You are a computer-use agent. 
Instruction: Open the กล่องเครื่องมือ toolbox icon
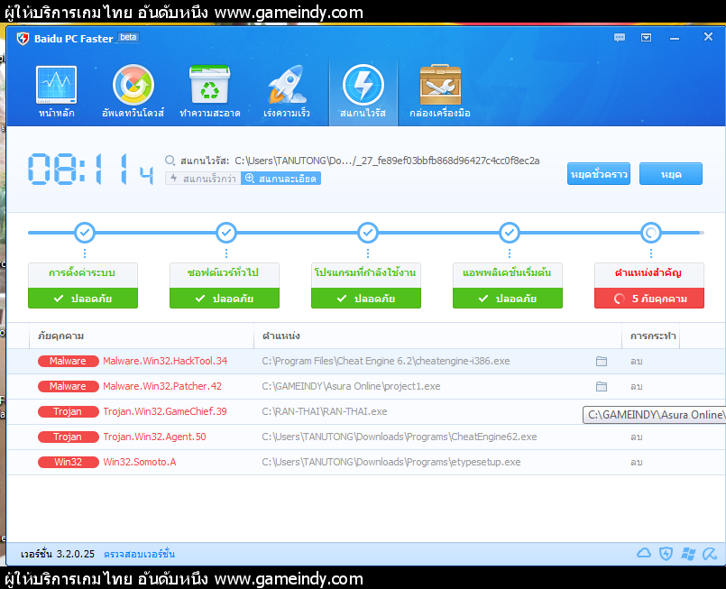click(440, 85)
